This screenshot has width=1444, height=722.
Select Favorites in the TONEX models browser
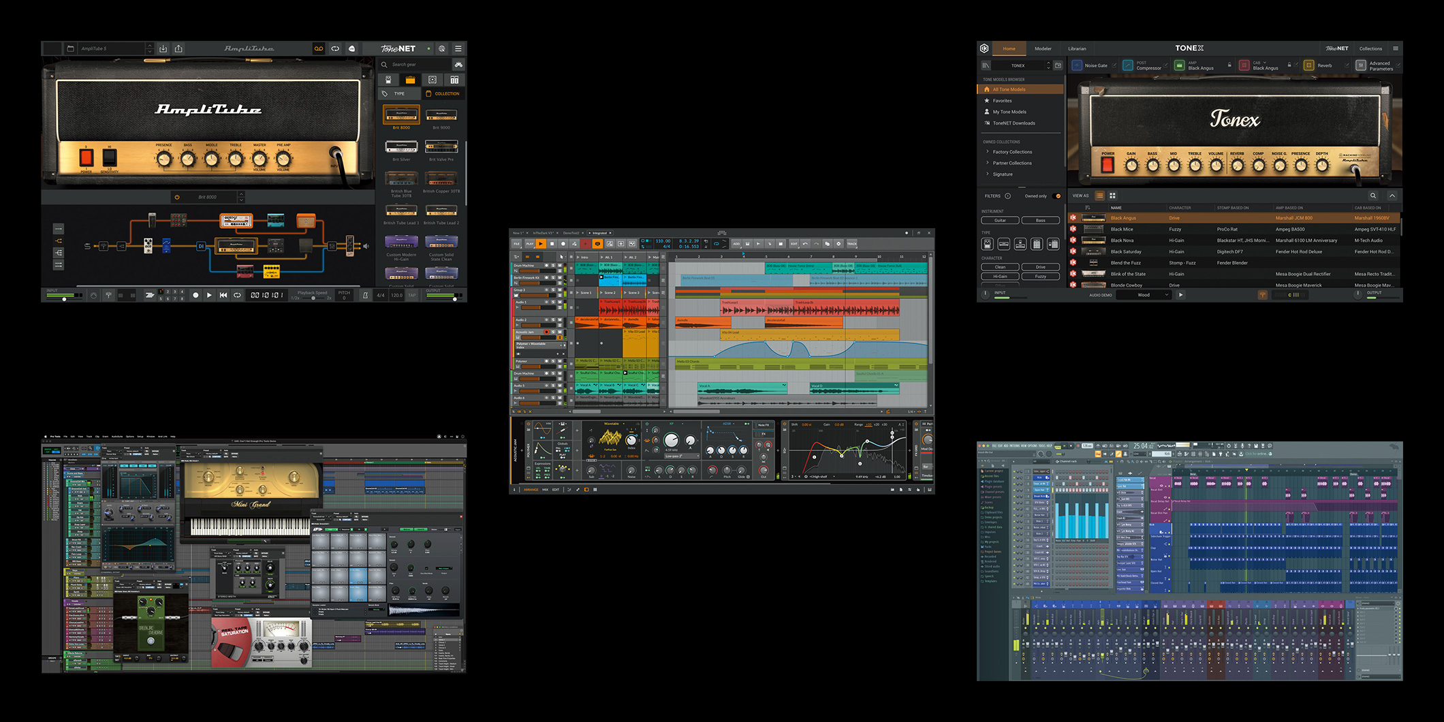[x=1002, y=100]
